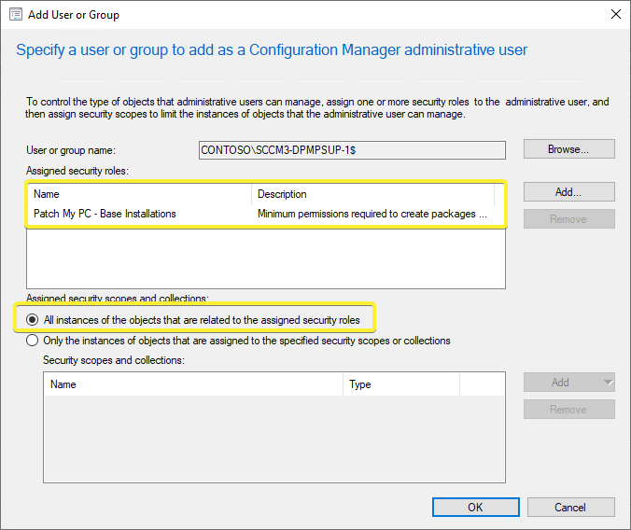Sort roles by Description column header
This screenshot has width=631, height=530.
click(372, 194)
